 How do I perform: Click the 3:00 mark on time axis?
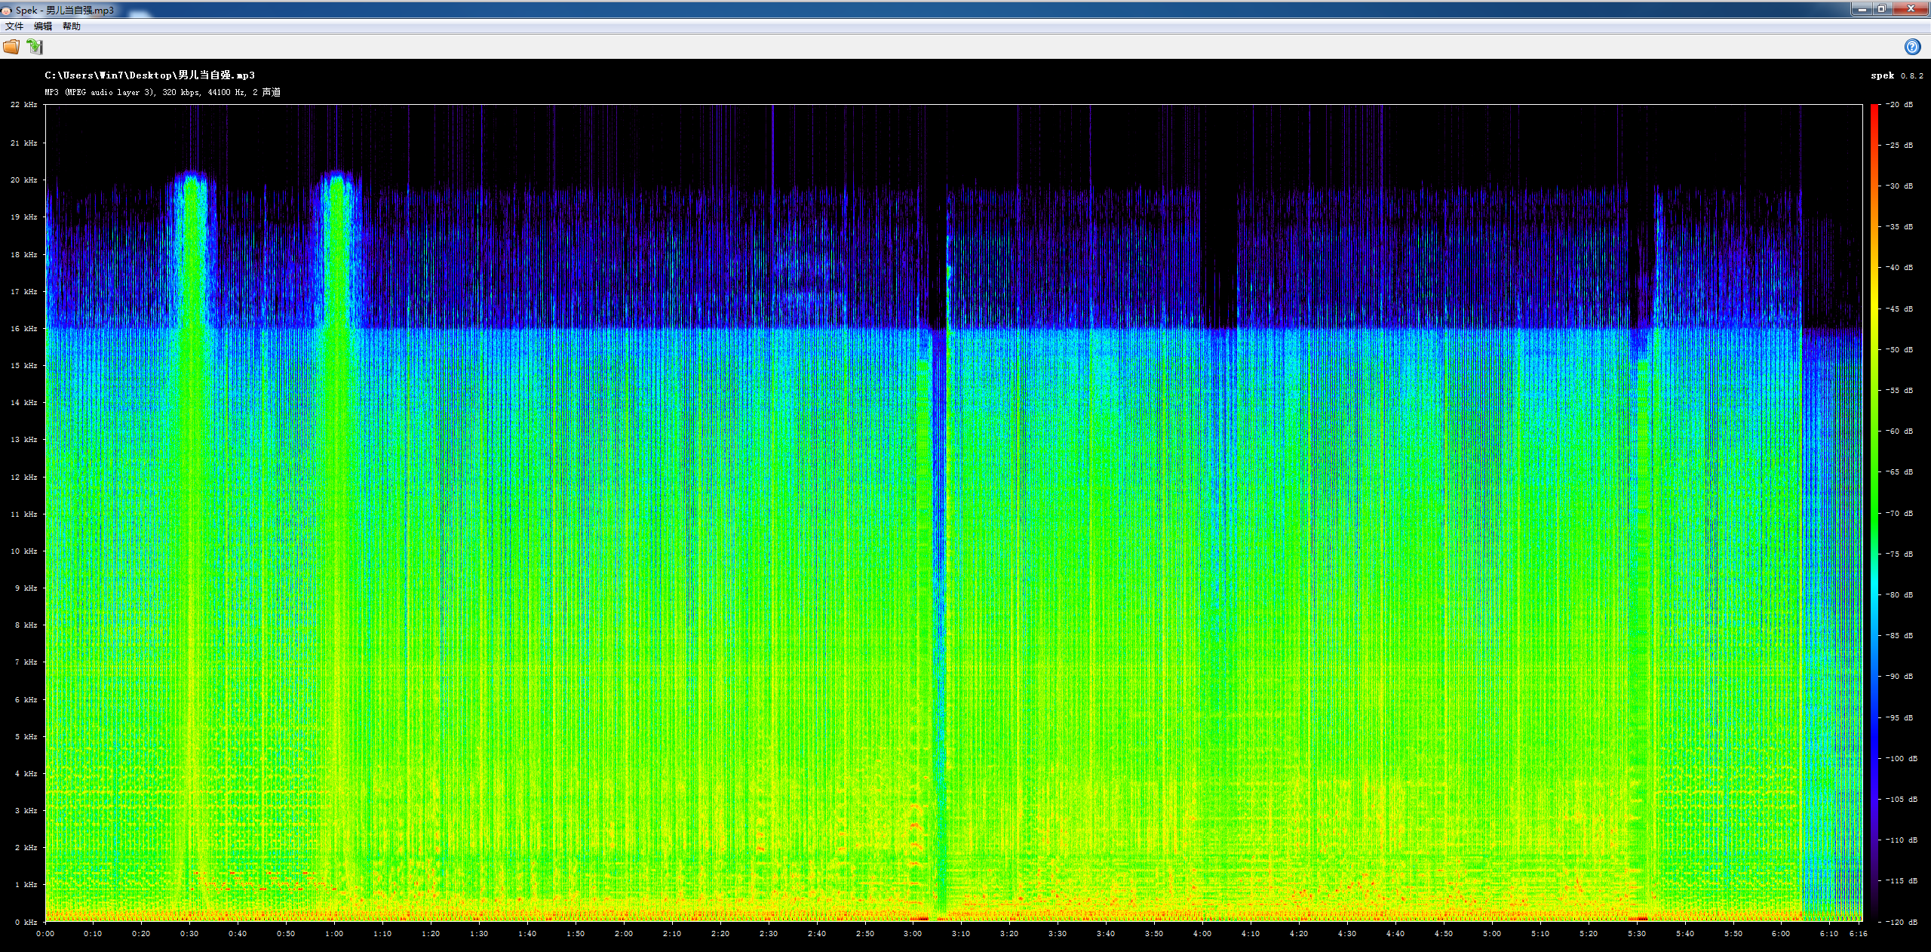[x=913, y=934]
